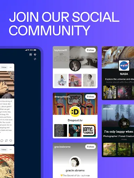The width and height of the screenshot is (134, 178).
Task: Click "Photographer | Forest Creature" text
Action: (x=119, y=136)
